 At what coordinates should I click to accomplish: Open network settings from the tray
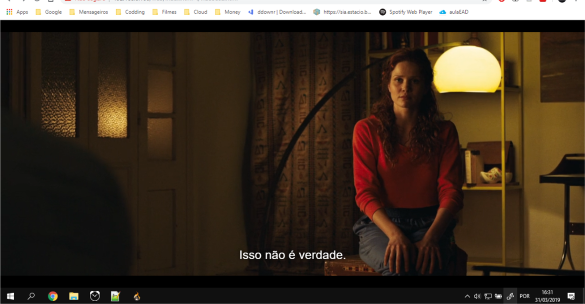tap(488, 296)
